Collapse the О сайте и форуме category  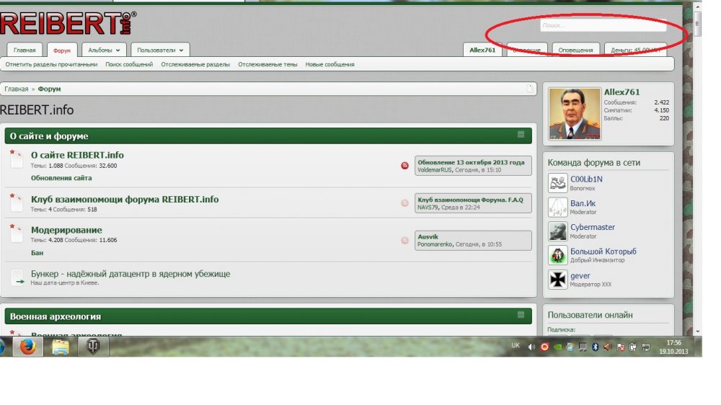point(521,134)
